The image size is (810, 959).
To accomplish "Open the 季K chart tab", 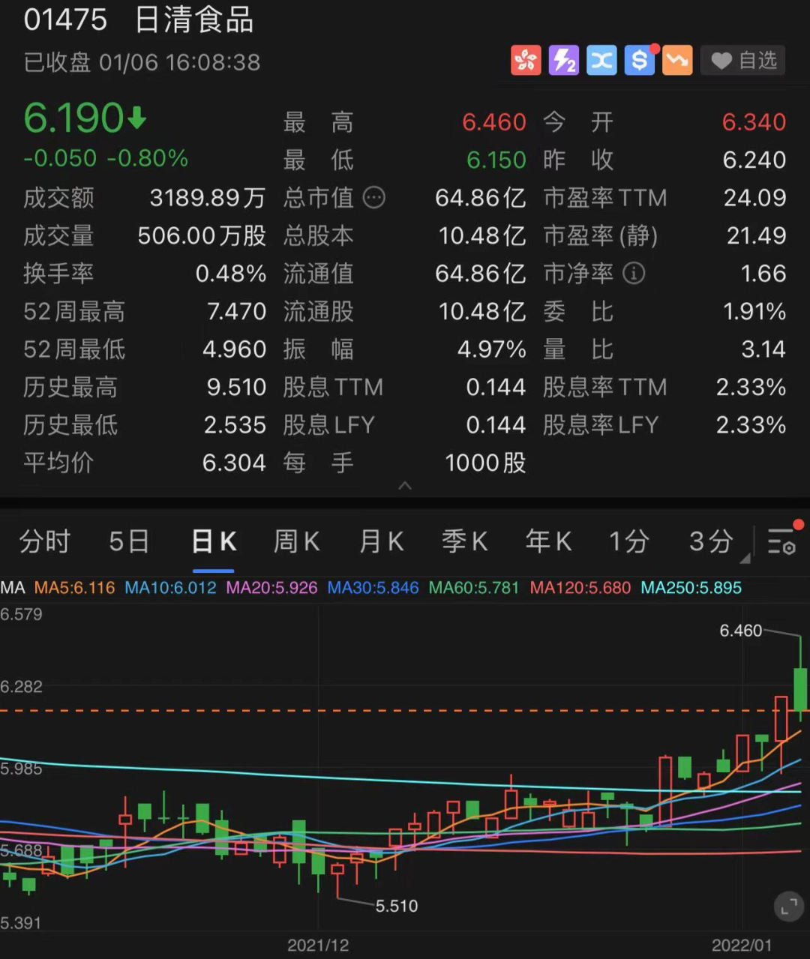I will (x=465, y=541).
